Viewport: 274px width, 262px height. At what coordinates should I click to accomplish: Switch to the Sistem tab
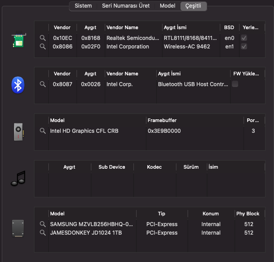pos(83,6)
